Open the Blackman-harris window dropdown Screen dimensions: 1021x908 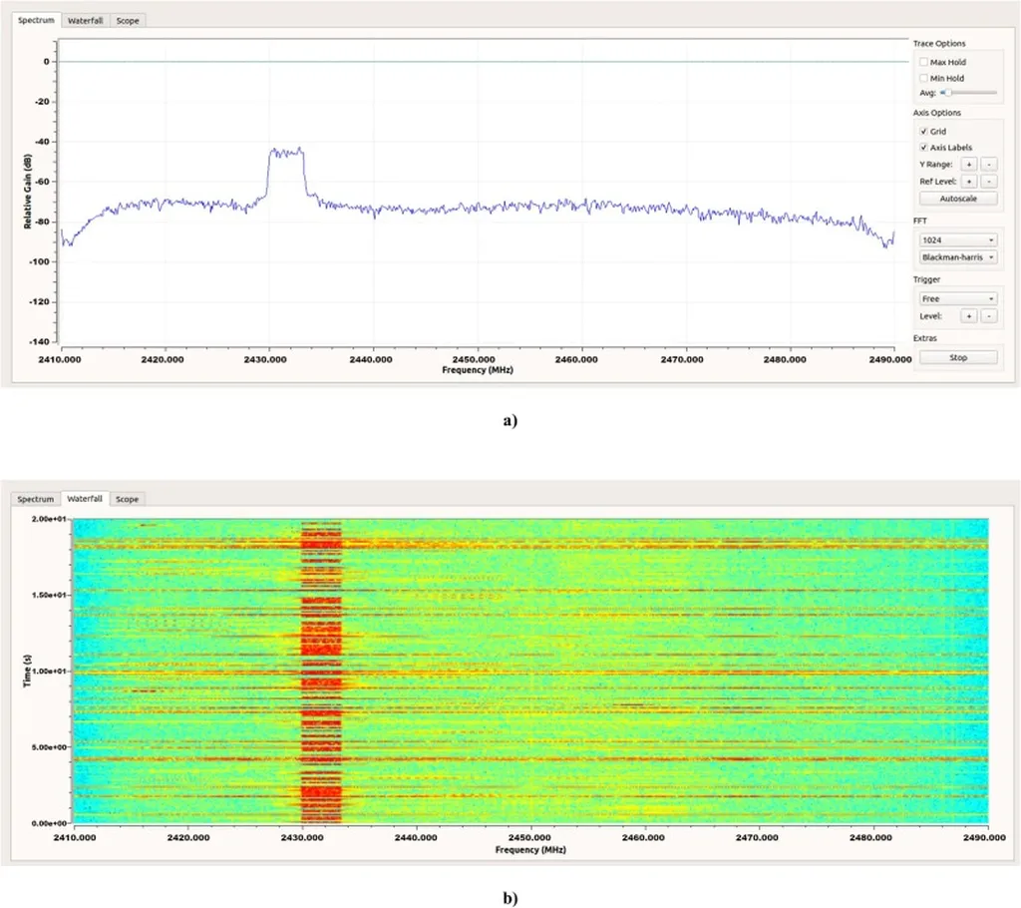(958, 256)
